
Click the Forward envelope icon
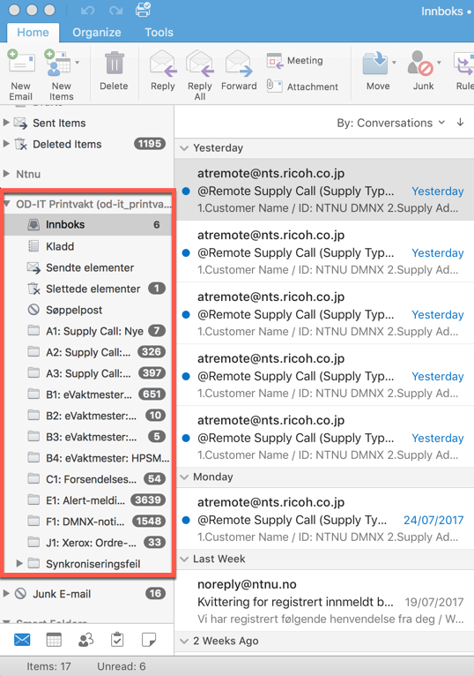click(239, 63)
